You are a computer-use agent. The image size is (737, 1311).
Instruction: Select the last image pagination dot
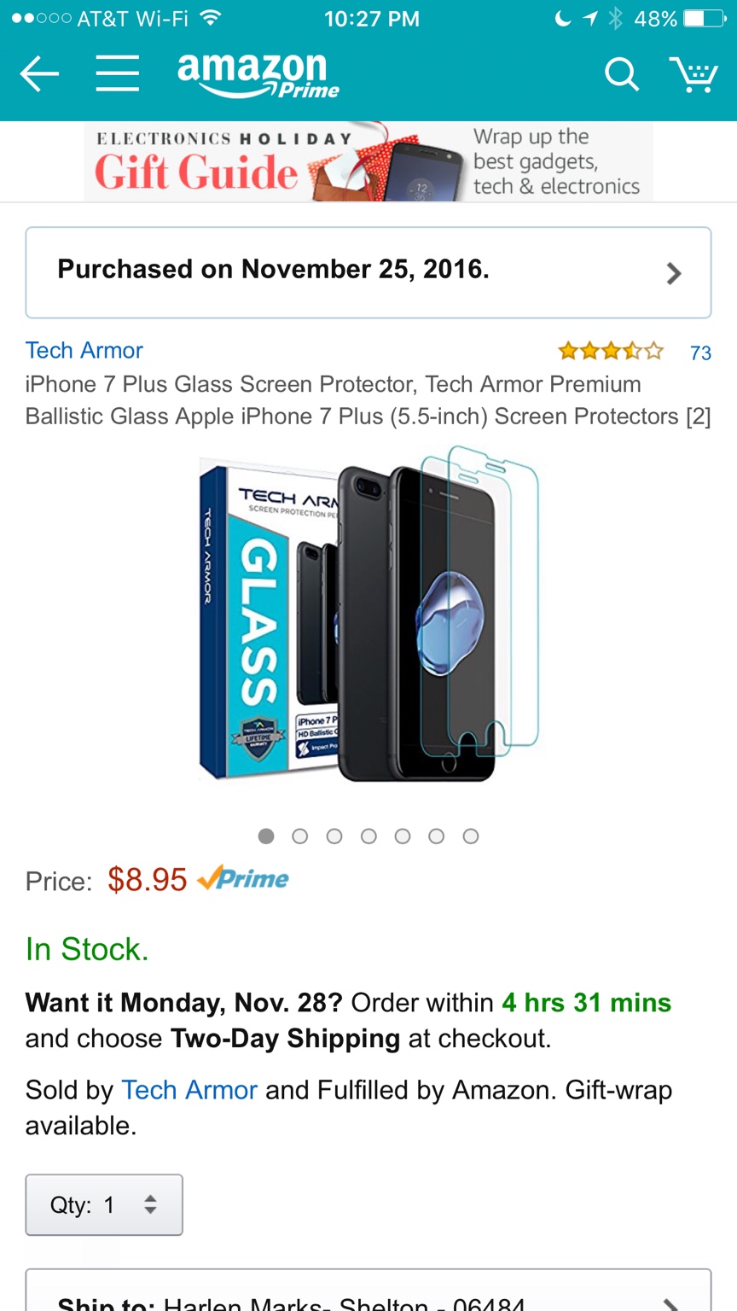471,836
